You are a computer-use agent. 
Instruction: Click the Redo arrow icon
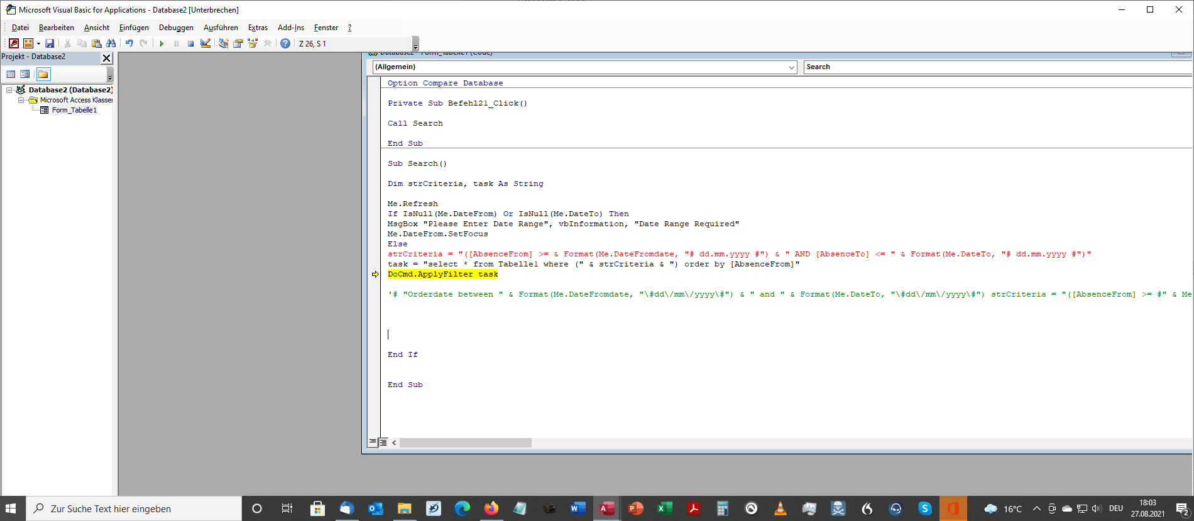(144, 43)
